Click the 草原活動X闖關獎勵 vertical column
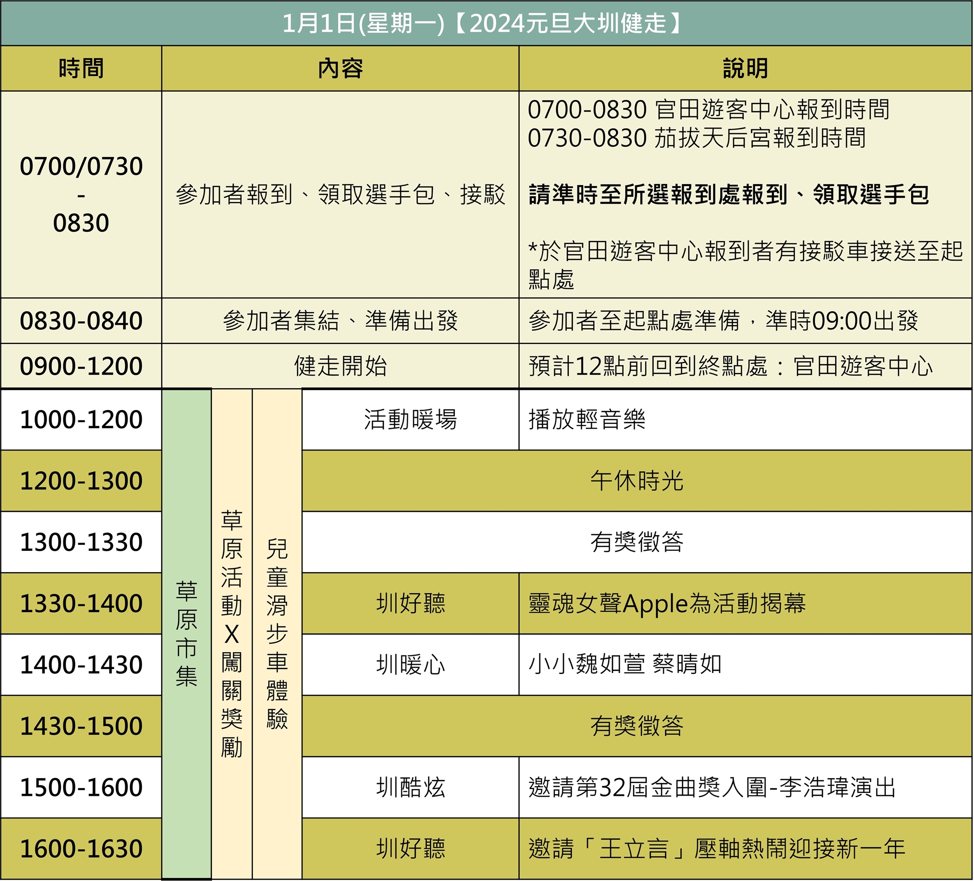This screenshot has height=881, width=974. pyautogui.click(x=231, y=633)
